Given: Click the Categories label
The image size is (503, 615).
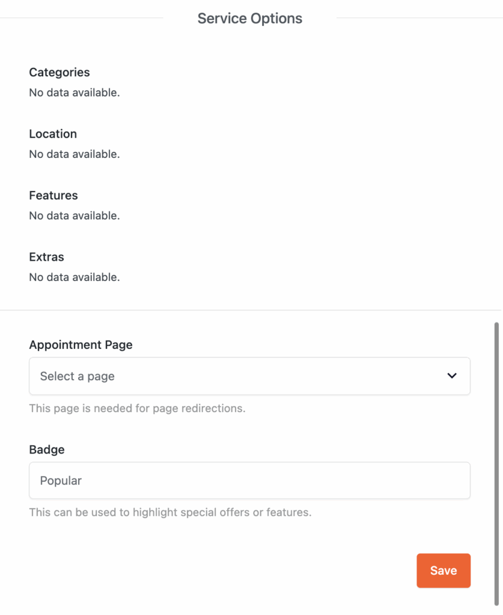Looking at the screenshot, I should tap(59, 72).
